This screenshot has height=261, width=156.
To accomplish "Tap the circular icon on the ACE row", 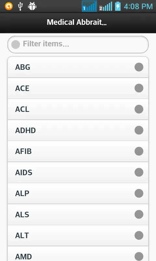I will coord(139,88).
